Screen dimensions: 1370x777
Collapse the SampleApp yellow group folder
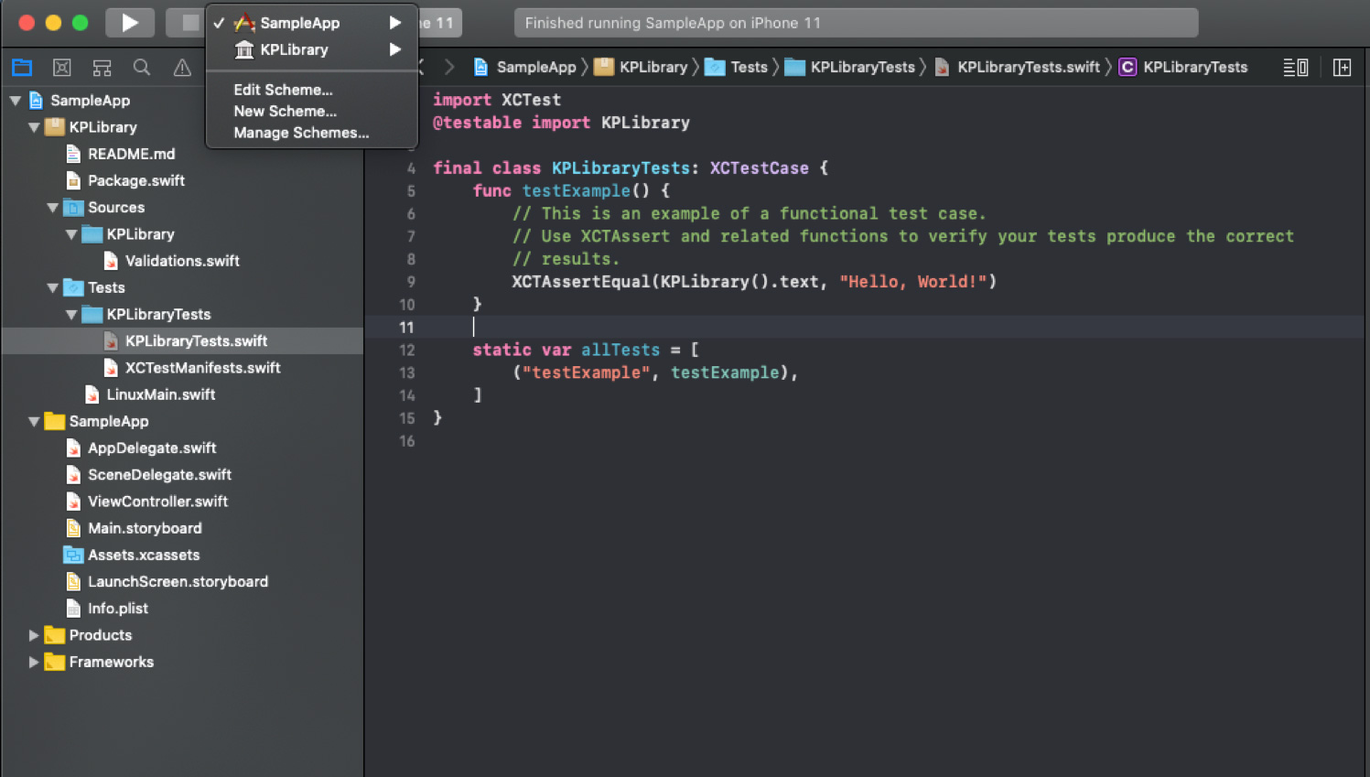click(34, 421)
